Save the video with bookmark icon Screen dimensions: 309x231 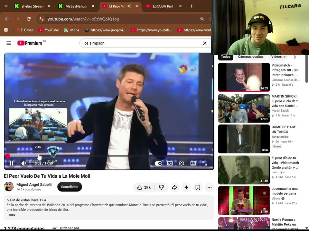tap(198, 187)
